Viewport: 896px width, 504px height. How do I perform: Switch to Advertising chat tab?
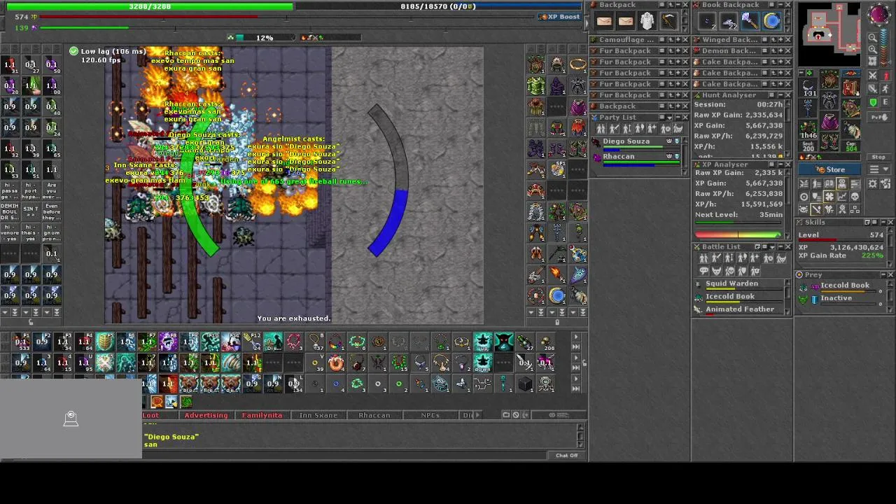206,415
